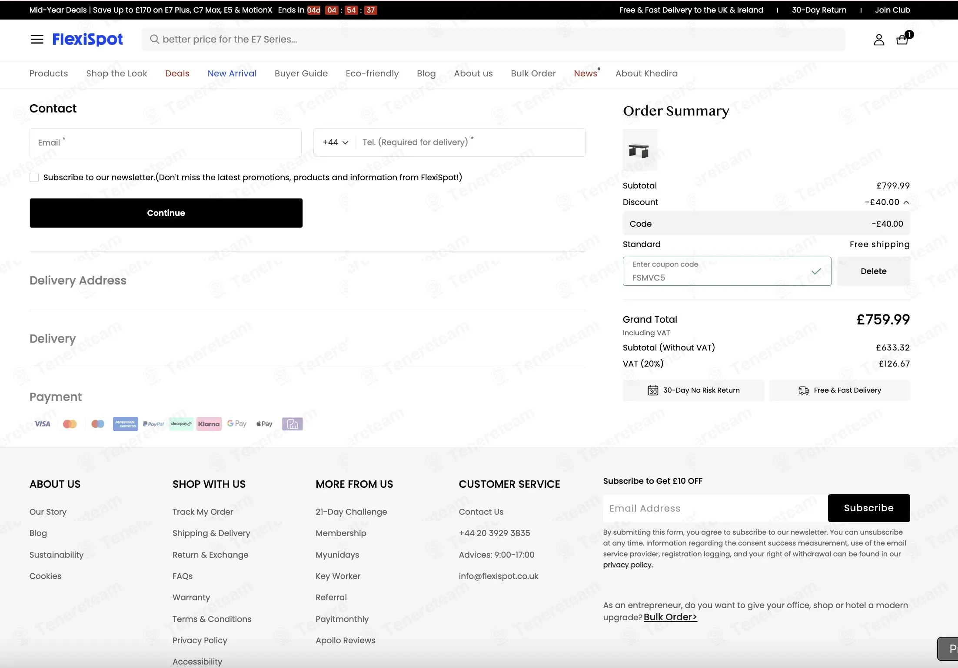Go to the Deals tab
The width and height of the screenshot is (958, 668).
(177, 73)
